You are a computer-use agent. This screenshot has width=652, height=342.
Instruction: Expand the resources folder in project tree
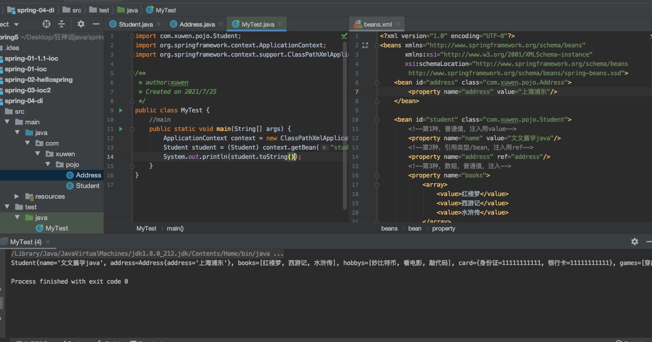pyautogui.click(x=17, y=196)
